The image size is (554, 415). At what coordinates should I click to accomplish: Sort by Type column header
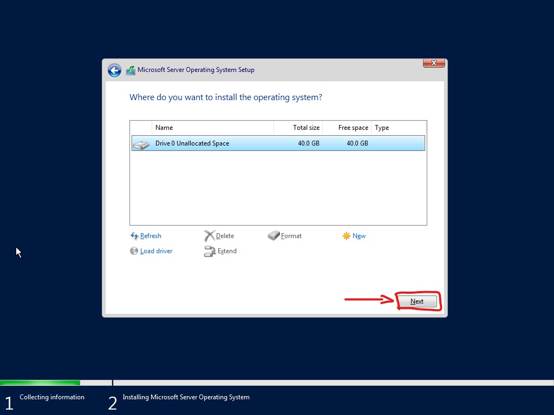pos(399,128)
